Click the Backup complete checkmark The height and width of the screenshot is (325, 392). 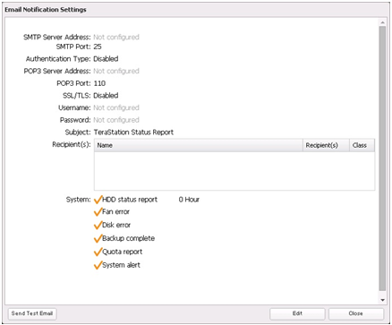98,238
